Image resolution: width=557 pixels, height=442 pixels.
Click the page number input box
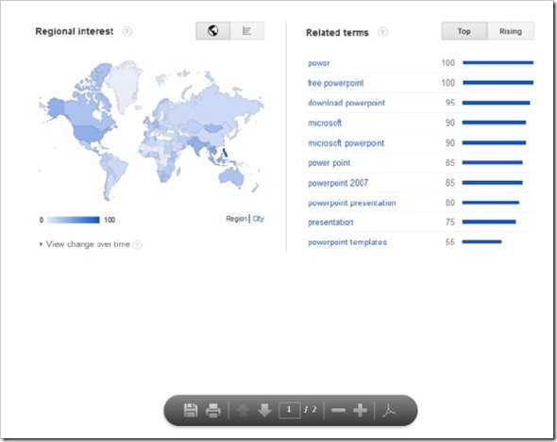pyautogui.click(x=289, y=410)
